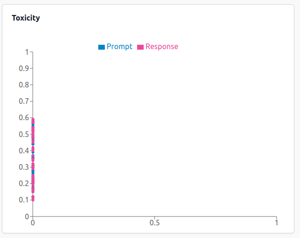Click the pink Response legend swatch
Viewport: 300px width, 238px height.
[140, 47]
